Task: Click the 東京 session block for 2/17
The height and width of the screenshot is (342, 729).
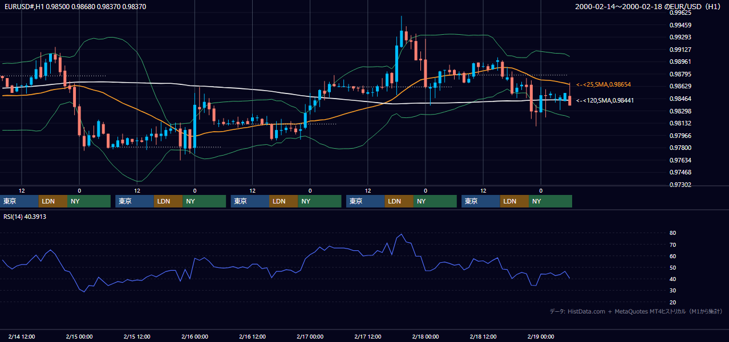Action: (x=366, y=201)
